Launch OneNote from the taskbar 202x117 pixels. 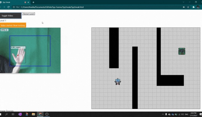[x=20, y=114]
